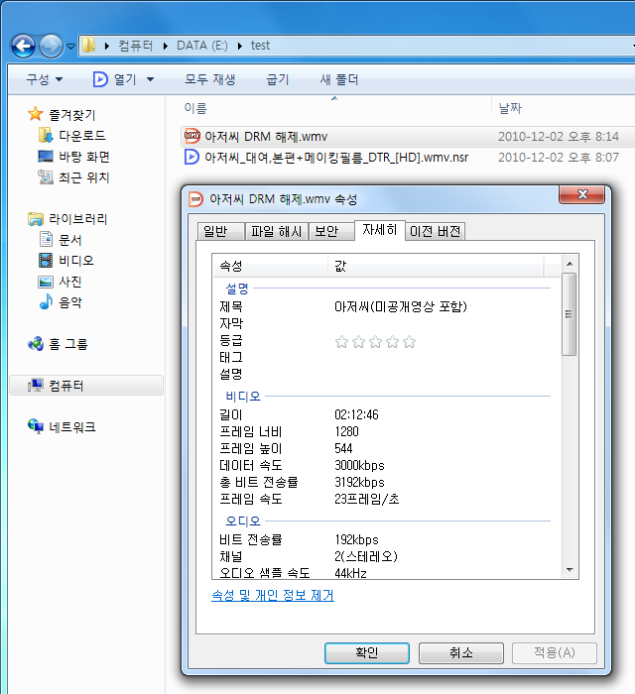Close the 속성 dialog with the X button
This screenshot has width=635, height=694.
pyautogui.click(x=581, y=194)
